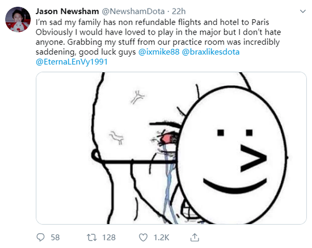The height and width of the screenshot is (248, 312).
Task: Like the tweet with the heart icon
Action: (x=143, y=237)
